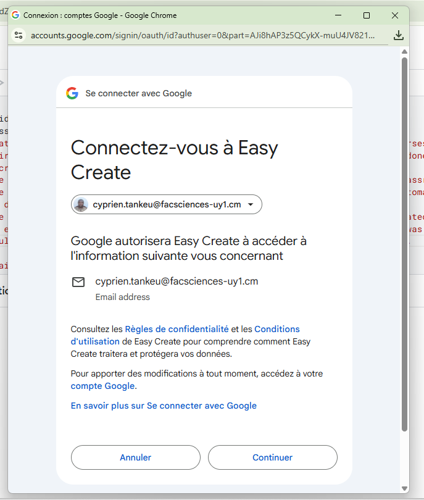The width and height of the screenshot is (424, 500).
Task: Open the Règles de confidentialité link
Action: coord(177,329)
